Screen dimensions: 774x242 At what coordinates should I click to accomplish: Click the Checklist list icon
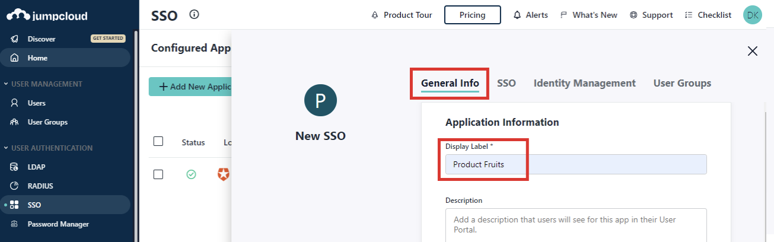tap(689, 15)
